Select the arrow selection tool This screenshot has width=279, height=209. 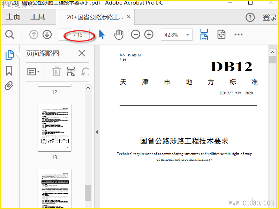[101, 34]
